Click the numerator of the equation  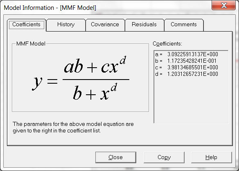tap(95, 65)
